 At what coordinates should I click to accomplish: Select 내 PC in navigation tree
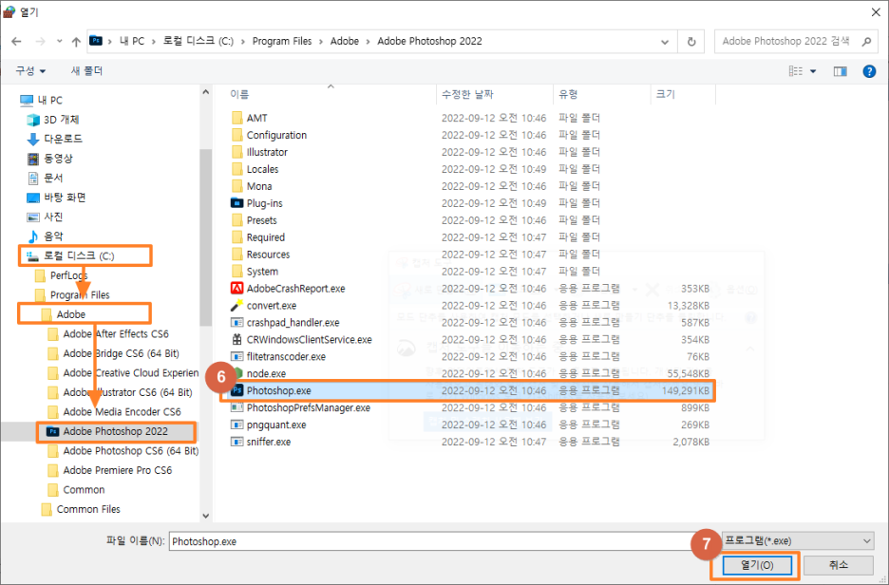[x=42, y=101]
